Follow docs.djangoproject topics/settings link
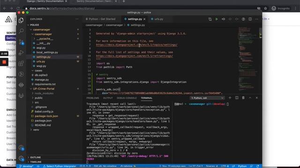 [136, 45]
